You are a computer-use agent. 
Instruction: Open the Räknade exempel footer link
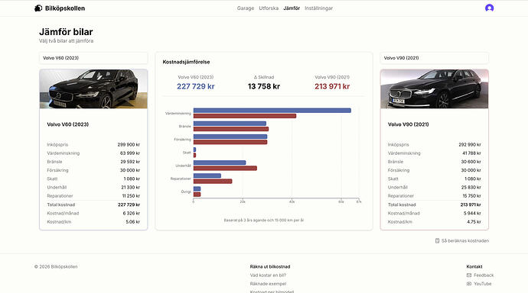[x=268, y=284]
